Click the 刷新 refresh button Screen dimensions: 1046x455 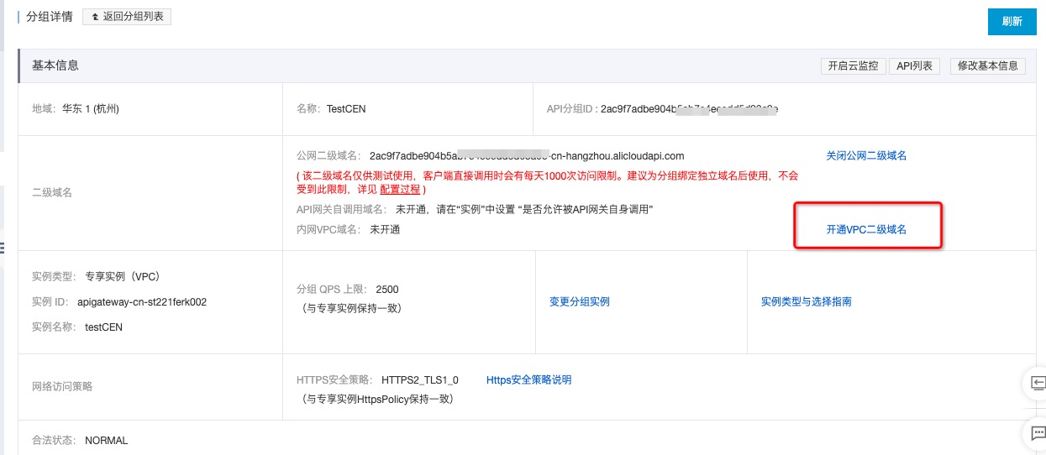coord(1012,22)
